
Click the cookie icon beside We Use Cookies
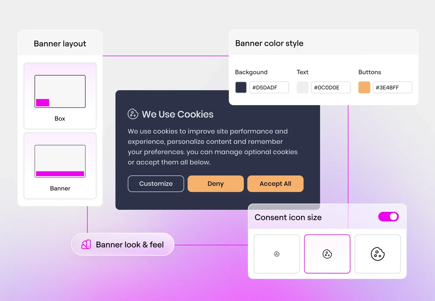tap(133, 114)
